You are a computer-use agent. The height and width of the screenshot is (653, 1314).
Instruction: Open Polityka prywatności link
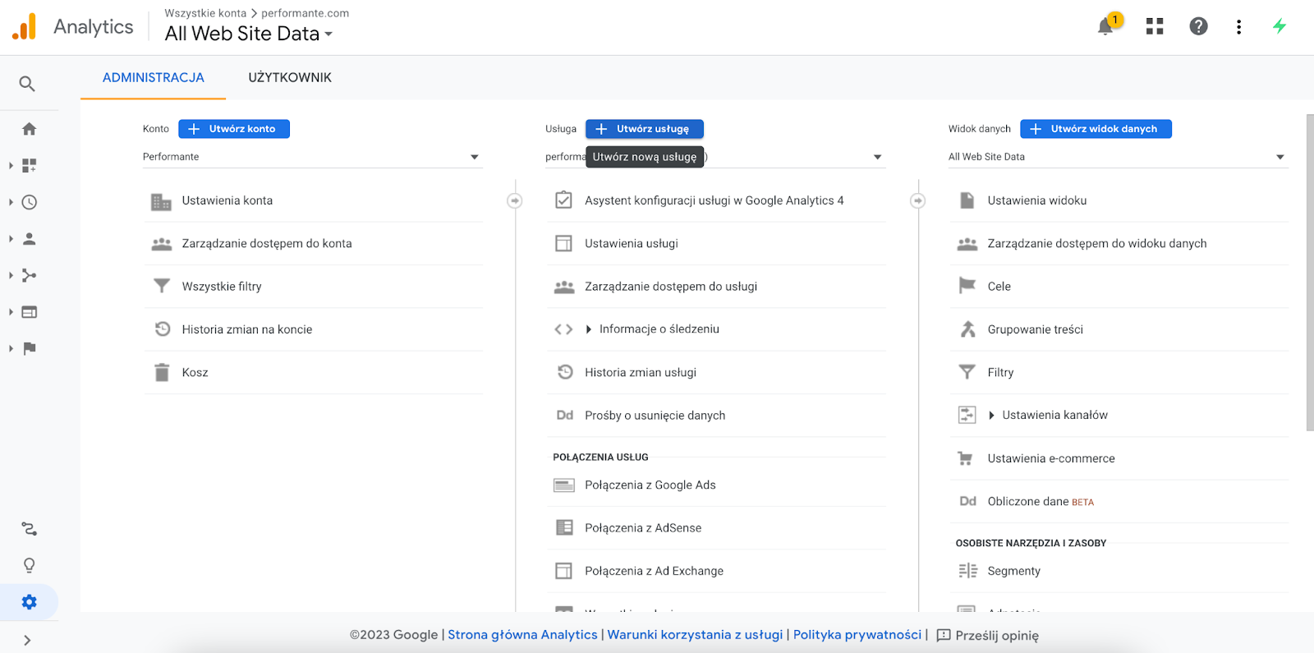coord(857,635)
